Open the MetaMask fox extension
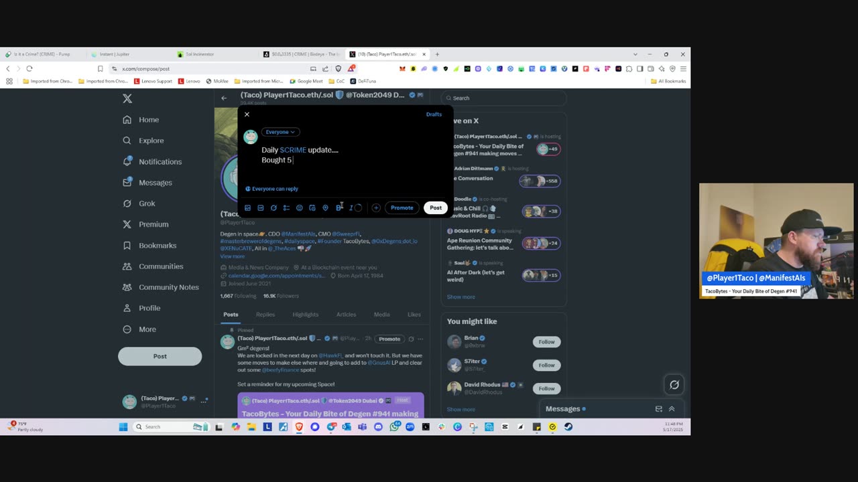The width and height of the screenshot is (858, 482). (x=402, y=68)
